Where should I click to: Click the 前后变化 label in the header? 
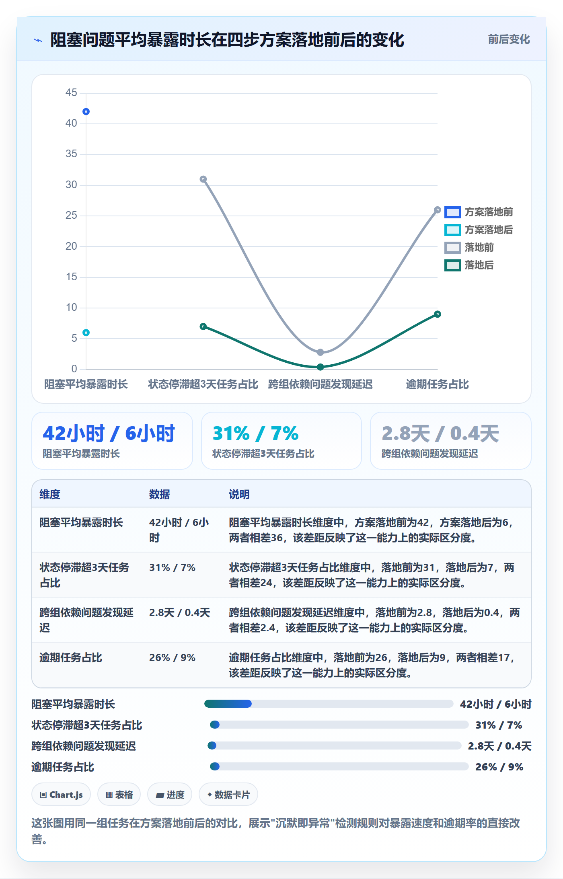pyautogui.click(x=509, y=39)
